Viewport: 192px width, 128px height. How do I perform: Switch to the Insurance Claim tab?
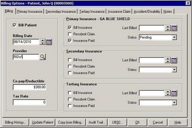(119, 12)
